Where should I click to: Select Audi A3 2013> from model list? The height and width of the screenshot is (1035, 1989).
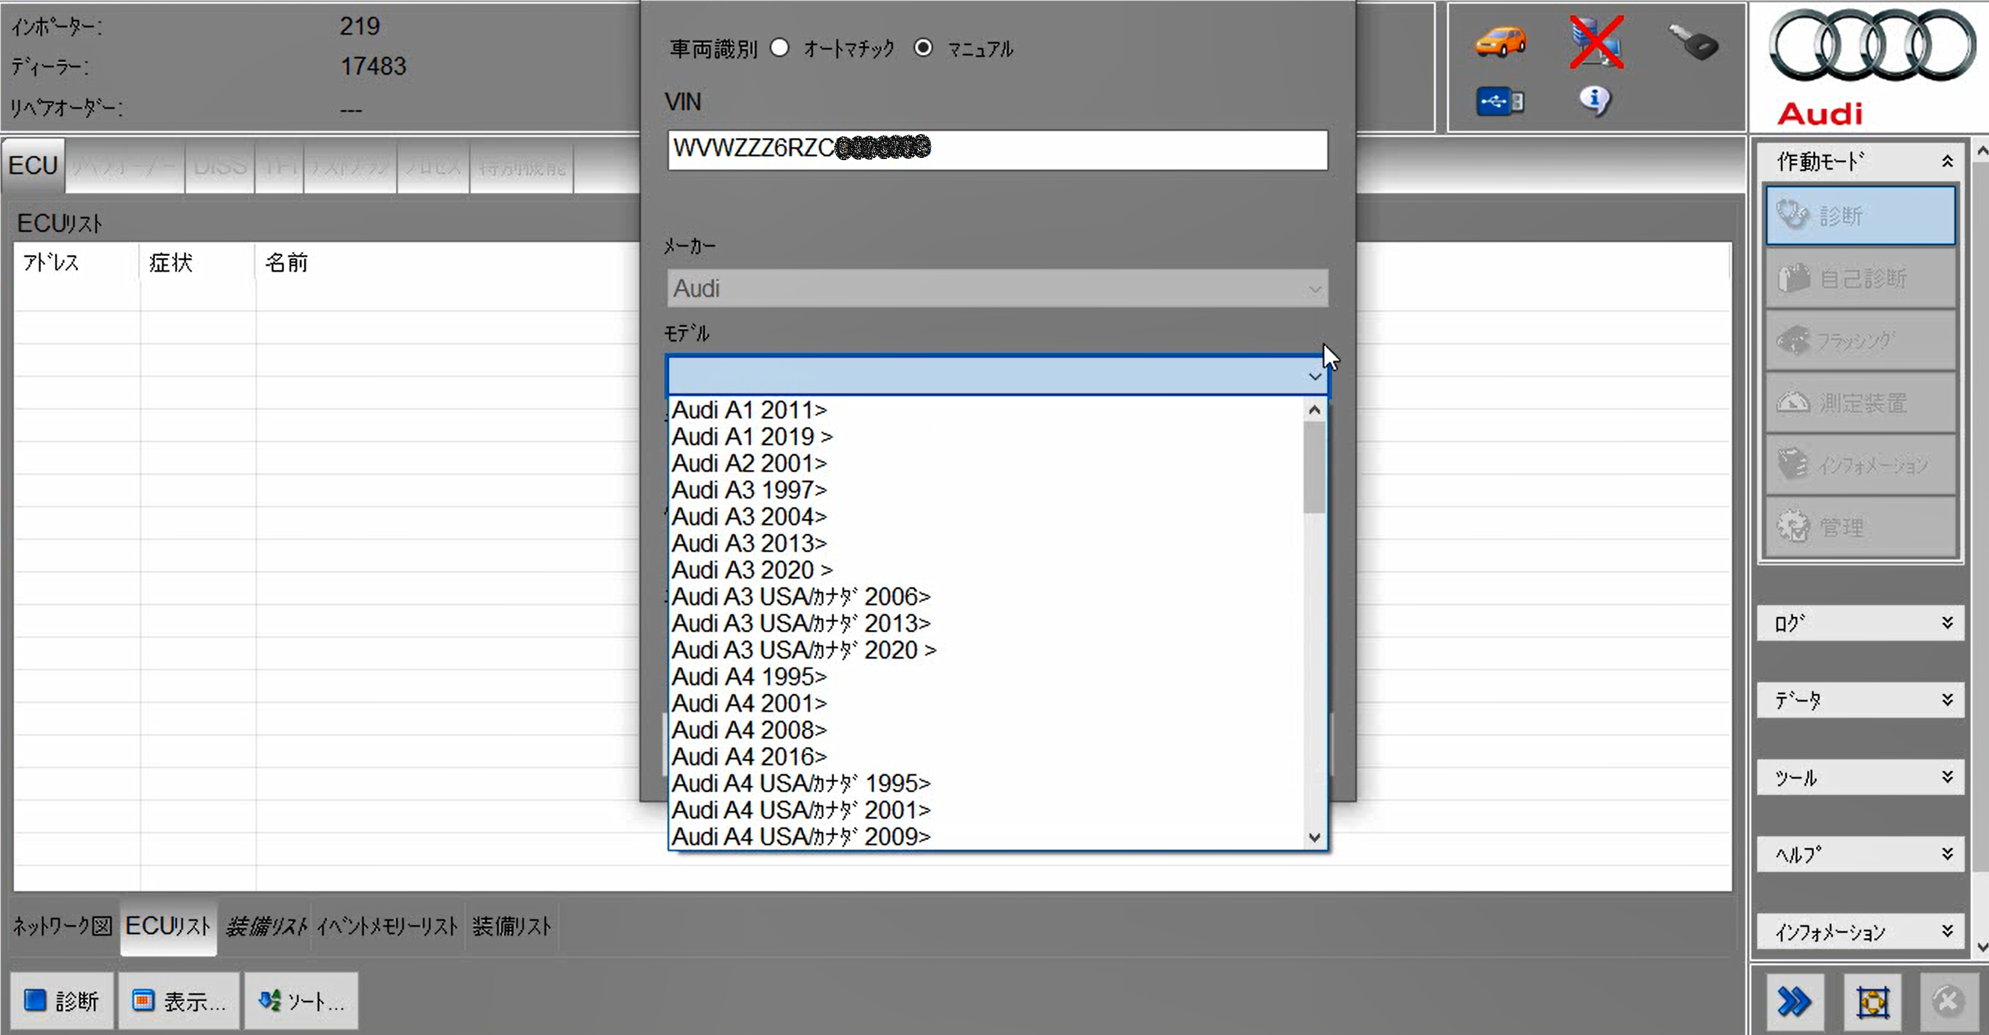pyautogui.click(x=986, y=544)
